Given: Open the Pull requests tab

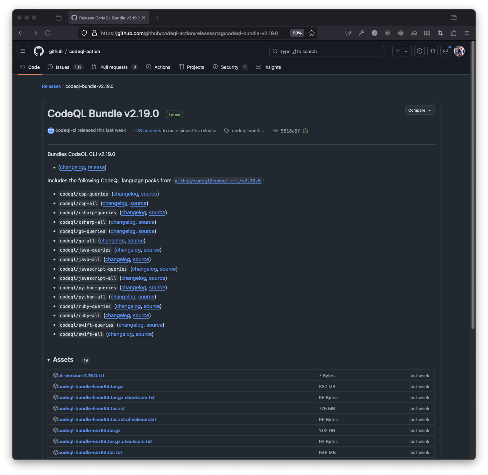Looking at the screenshot, I should coord(115,67).
